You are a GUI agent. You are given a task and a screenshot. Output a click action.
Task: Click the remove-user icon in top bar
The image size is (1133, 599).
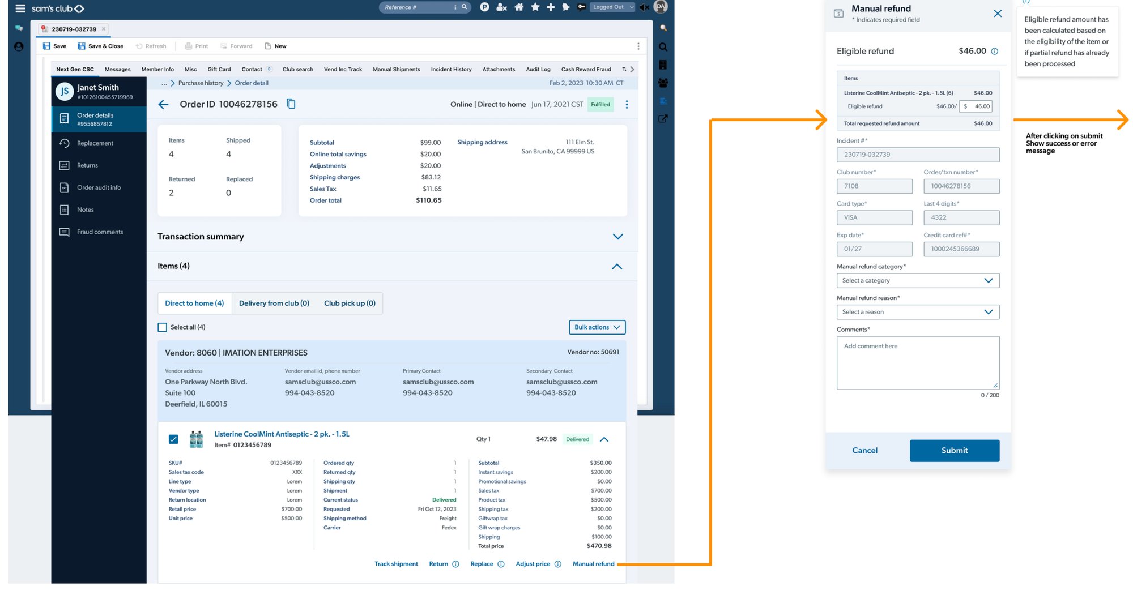[501, 7]
